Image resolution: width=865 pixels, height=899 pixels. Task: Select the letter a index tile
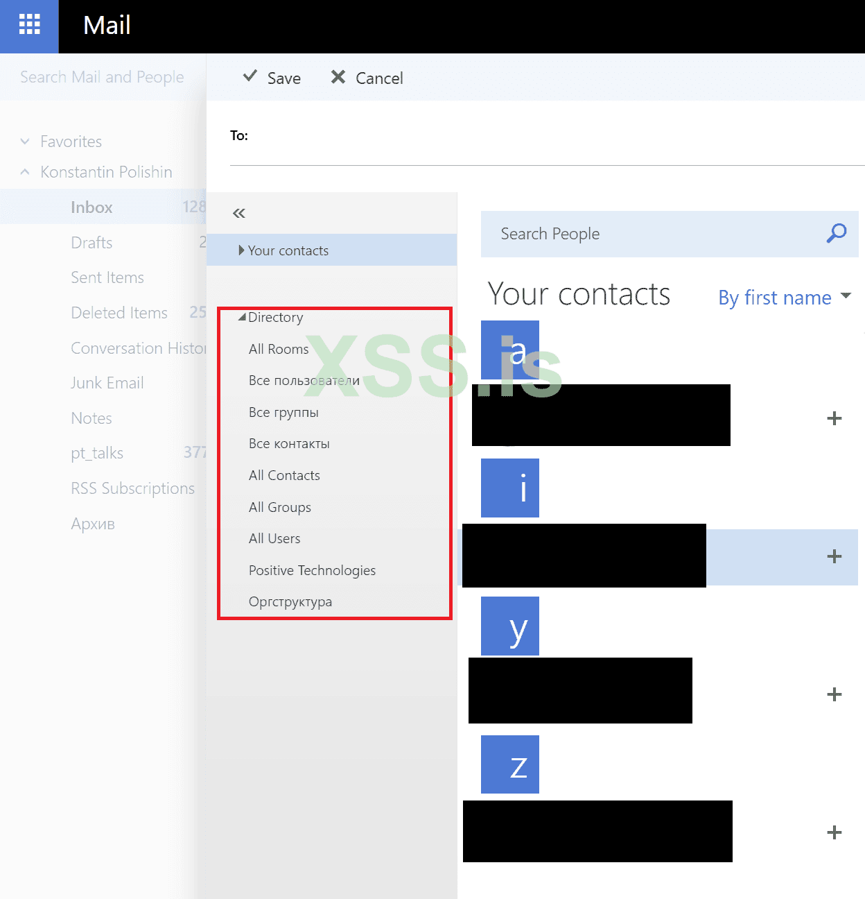(510, 350)
